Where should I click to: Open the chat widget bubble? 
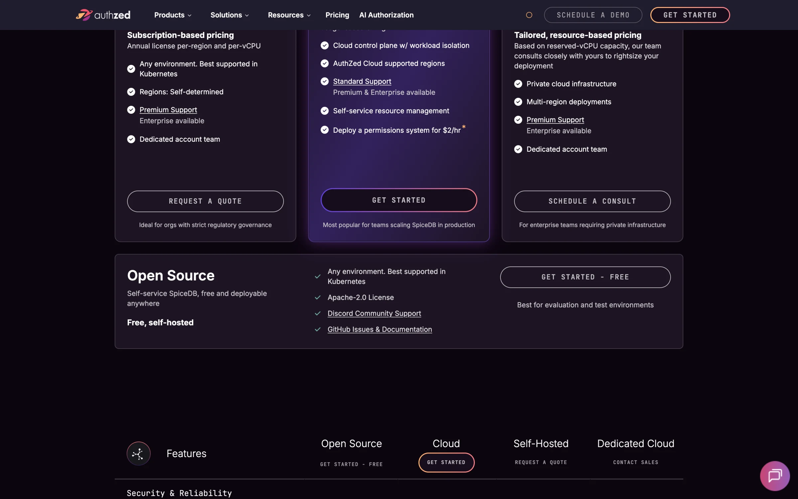pos(775,476)
